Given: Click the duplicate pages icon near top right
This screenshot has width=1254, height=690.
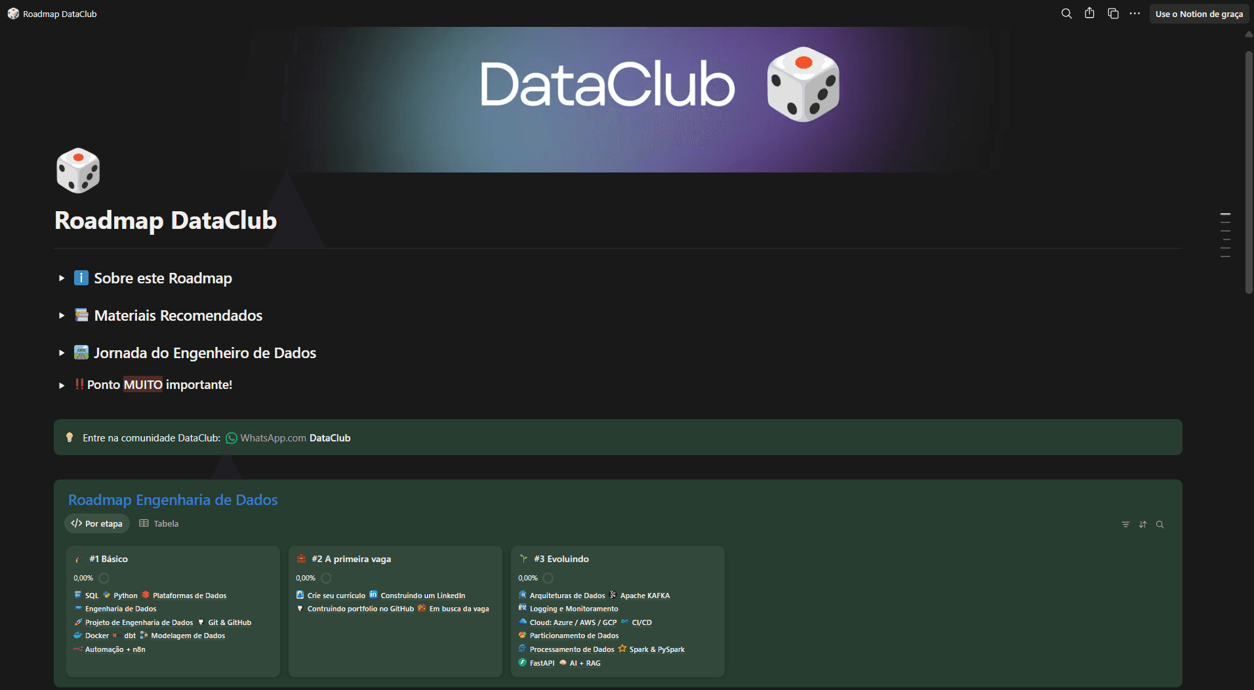Looking at the screenshot, I should 1113,13.
